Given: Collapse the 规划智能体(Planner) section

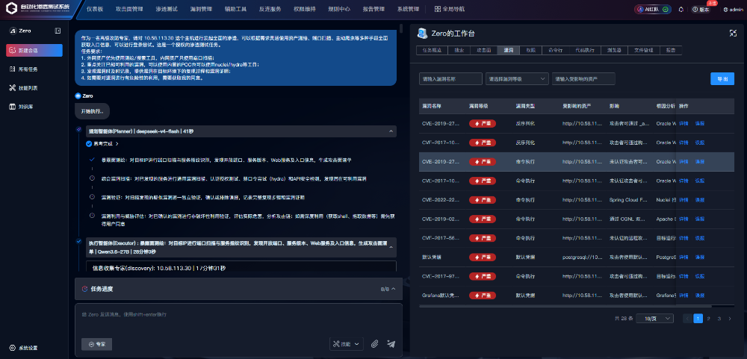Looking at the screenshot, I should pos(391,131).
